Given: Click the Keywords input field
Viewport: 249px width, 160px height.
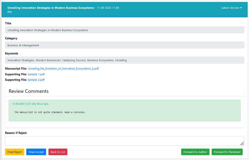Looking at the screenshot, I should 124,60.
